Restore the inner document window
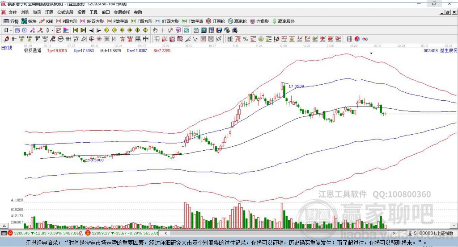The image size is (458, 247). tap(448, 12)
